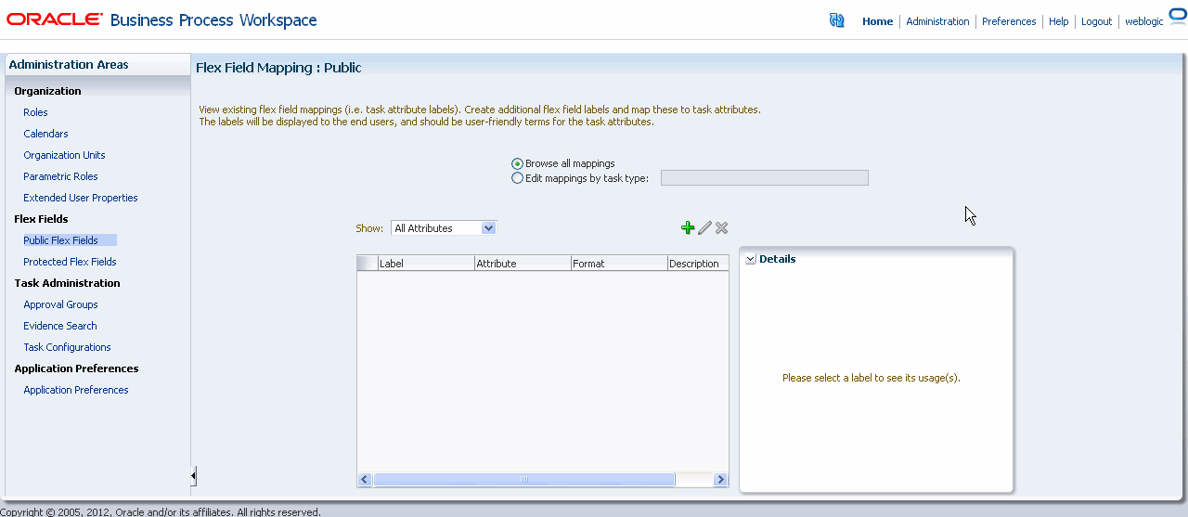Select Public Flex Fields link
This screenshot has width=1188, height=517.
pyautogui.click(x=60, y=240)
